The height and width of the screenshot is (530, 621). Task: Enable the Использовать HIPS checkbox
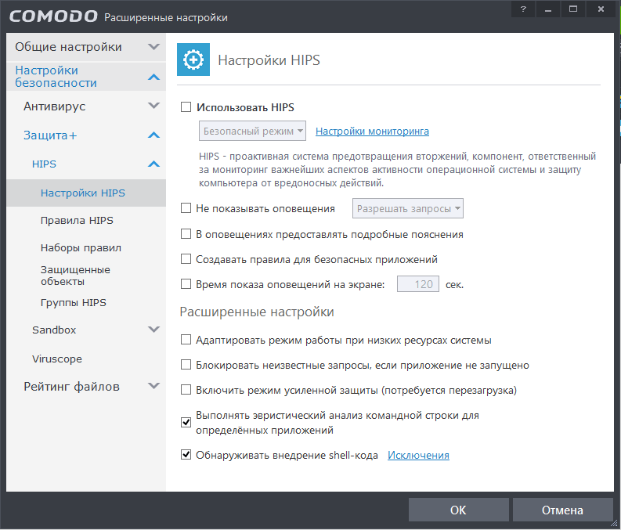click(186, 107)
